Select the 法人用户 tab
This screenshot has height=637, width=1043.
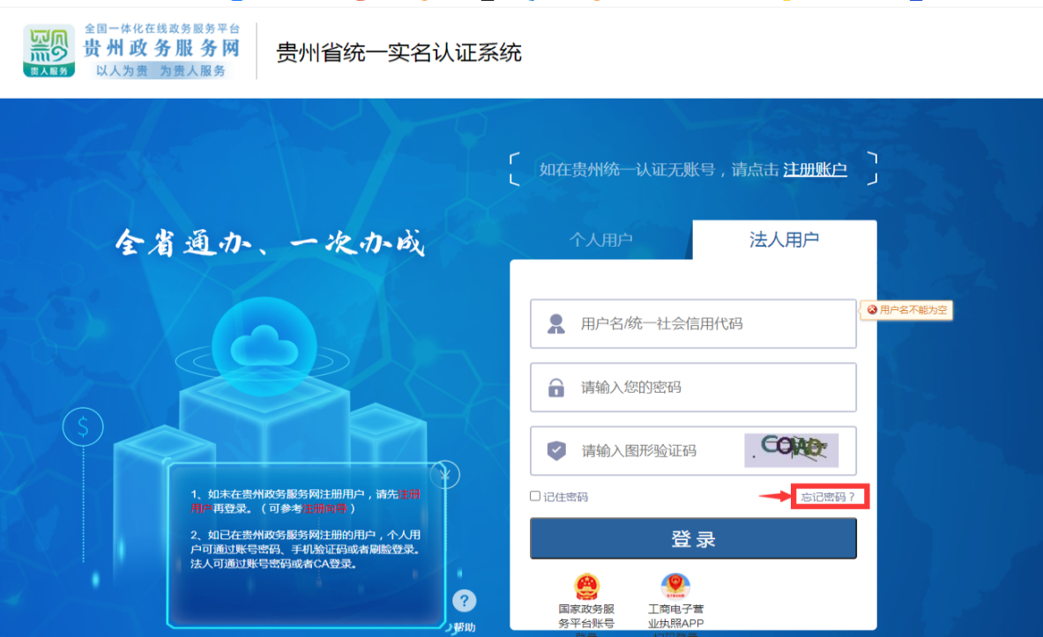coord(784,240)
